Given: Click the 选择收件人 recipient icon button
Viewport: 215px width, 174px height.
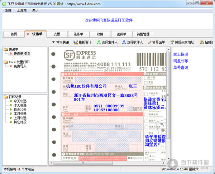Looking at the screenshot, I should (x=133, y=42).
